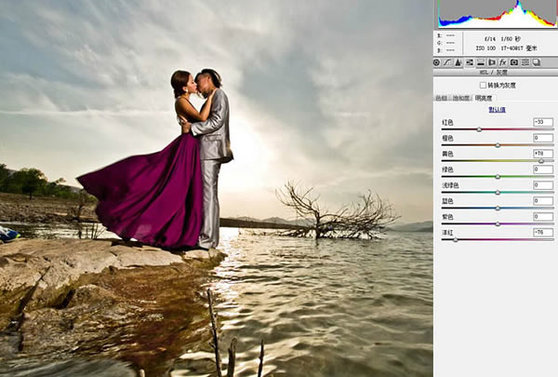
Task: Select the 明亮度 tab
Action: tap(484, 98)
